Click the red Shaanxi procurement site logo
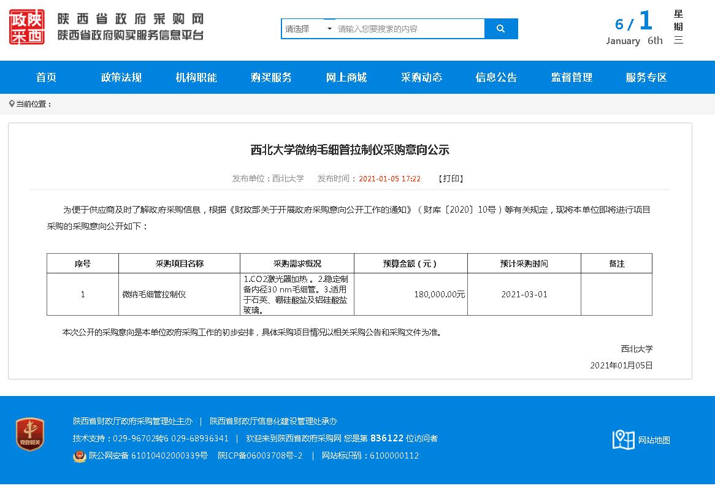This screenshot has width=715, height=491. (27, 28)
